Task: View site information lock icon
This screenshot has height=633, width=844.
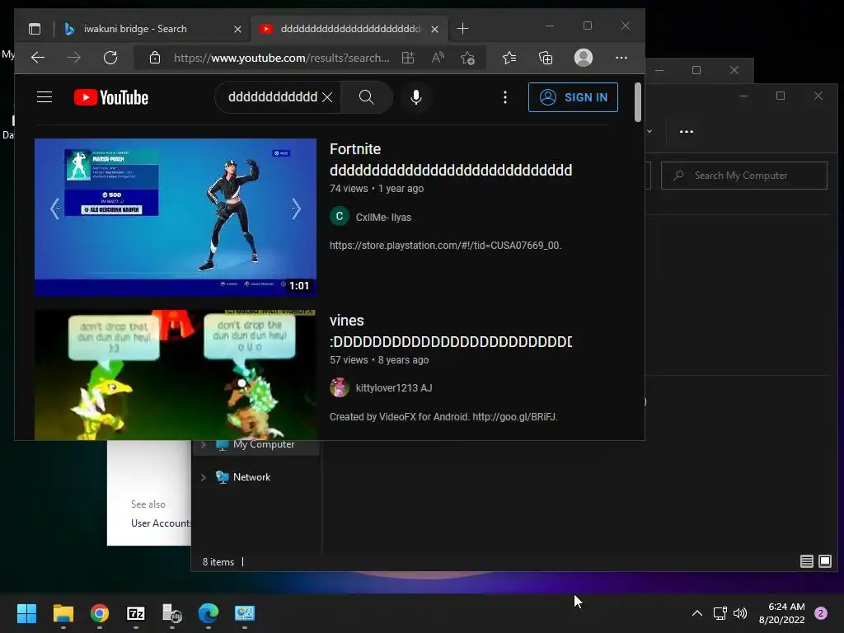Action: (155, 58)
